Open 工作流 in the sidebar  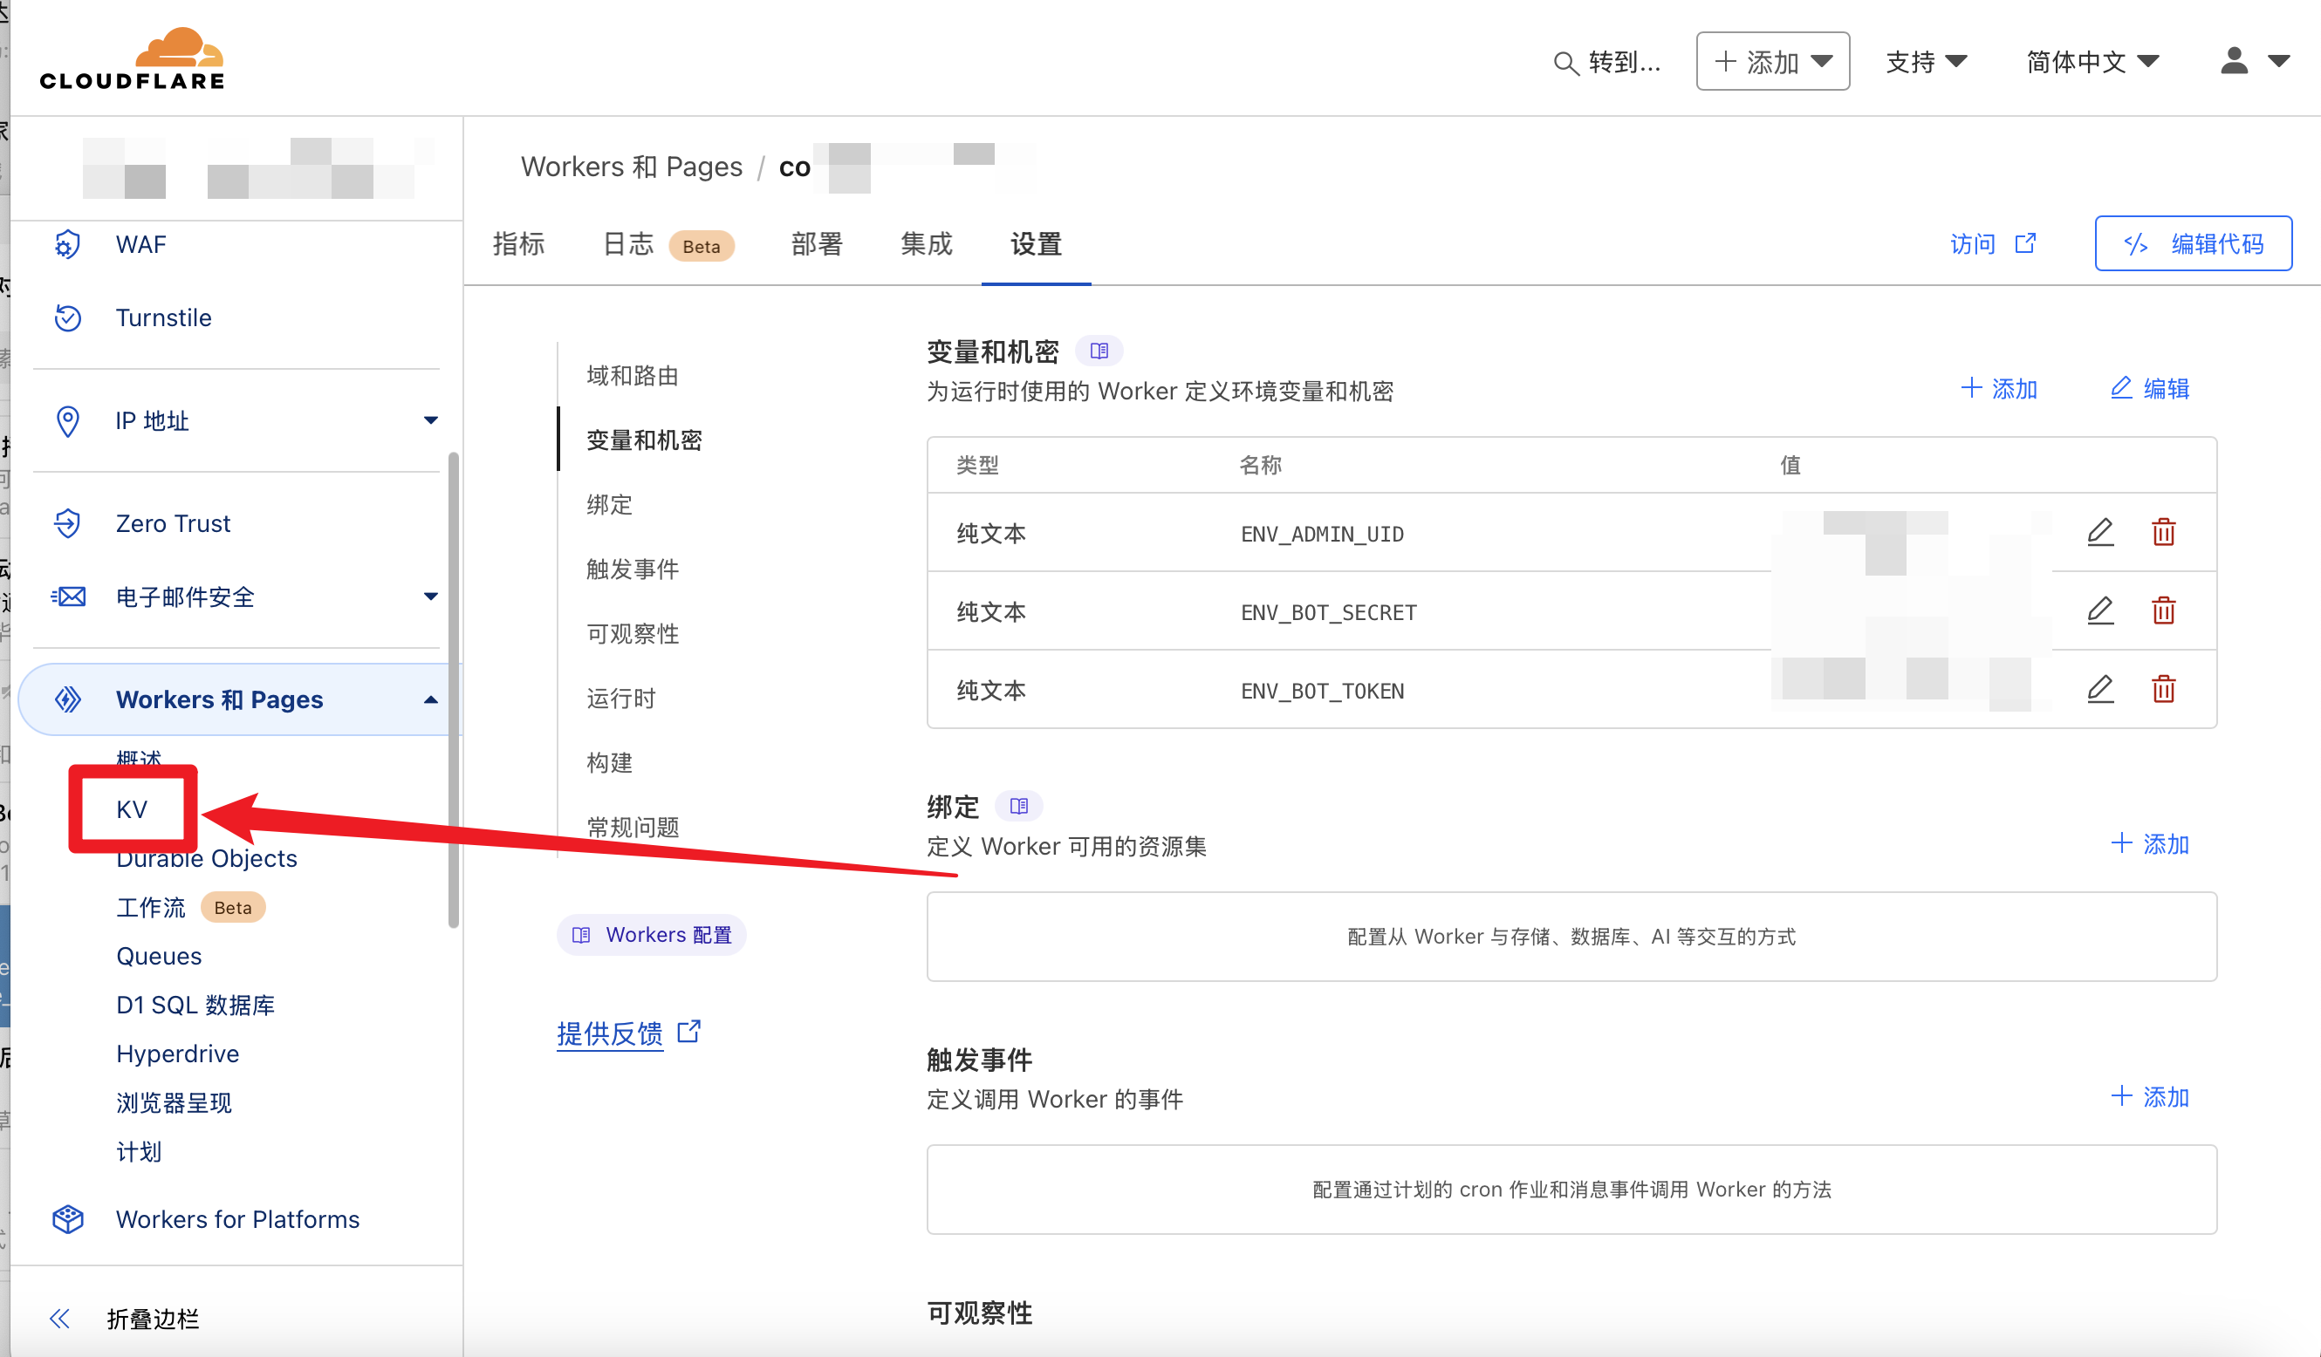click(150, 908)
